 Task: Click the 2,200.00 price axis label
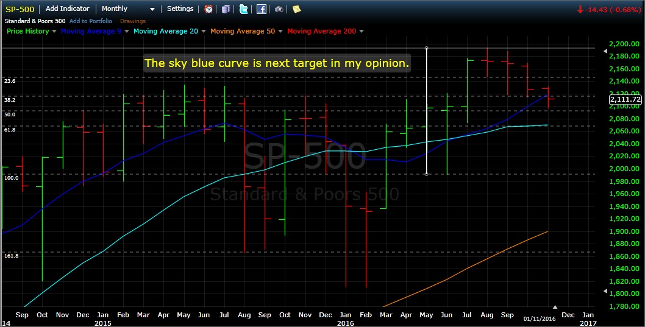click(x=624, y=44)
